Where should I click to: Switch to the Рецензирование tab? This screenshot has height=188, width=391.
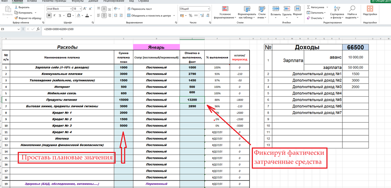[x=114, y=1]
